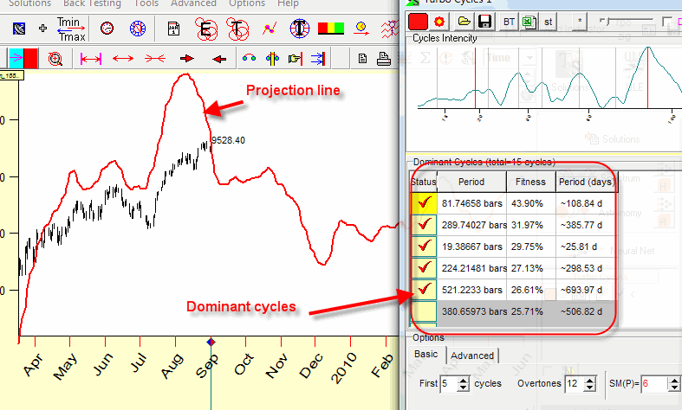Uncheck the 19.38667 bars cycle status
Image resolution: width=682 pixels, height=410 pixels.
424,247
